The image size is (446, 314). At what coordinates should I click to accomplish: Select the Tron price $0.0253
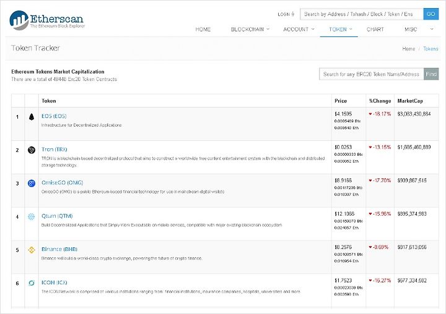point(343,147)
